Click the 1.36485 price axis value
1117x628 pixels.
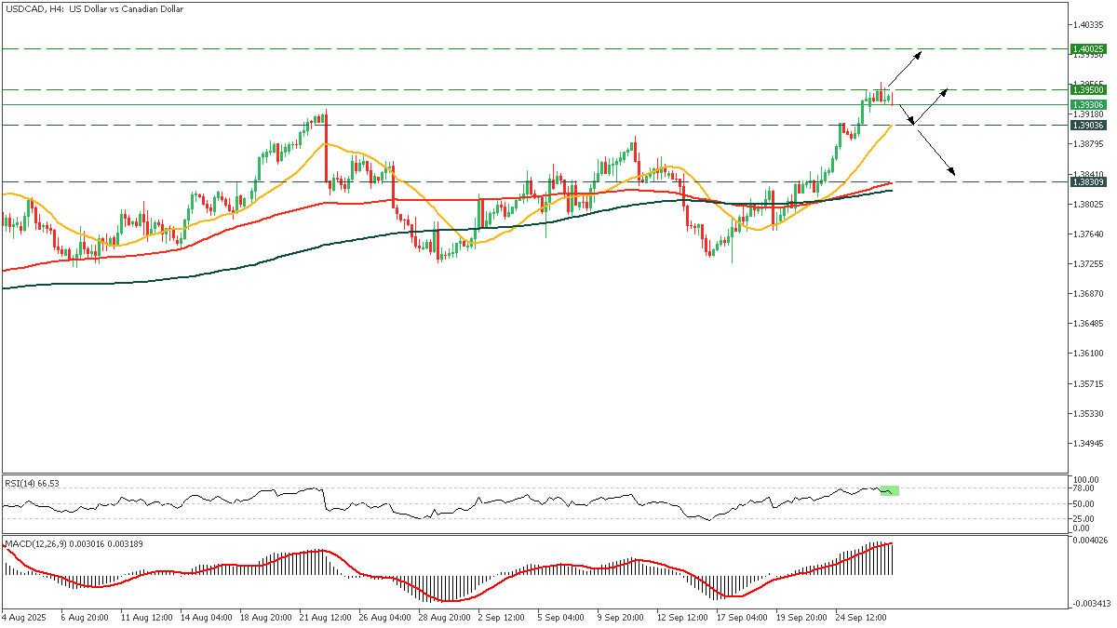1087,324
